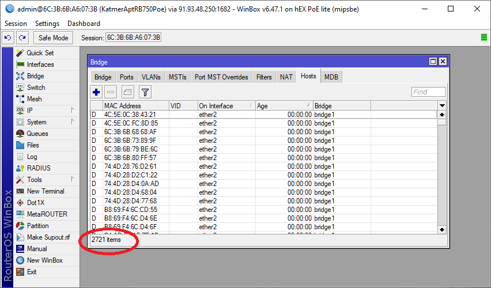Switch to Port MST Overrides tab
The image size is (491, 288).
(221, 77)
